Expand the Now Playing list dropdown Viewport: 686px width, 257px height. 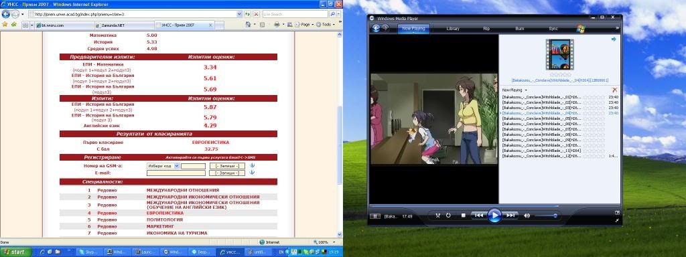click(x=514, y=90)
